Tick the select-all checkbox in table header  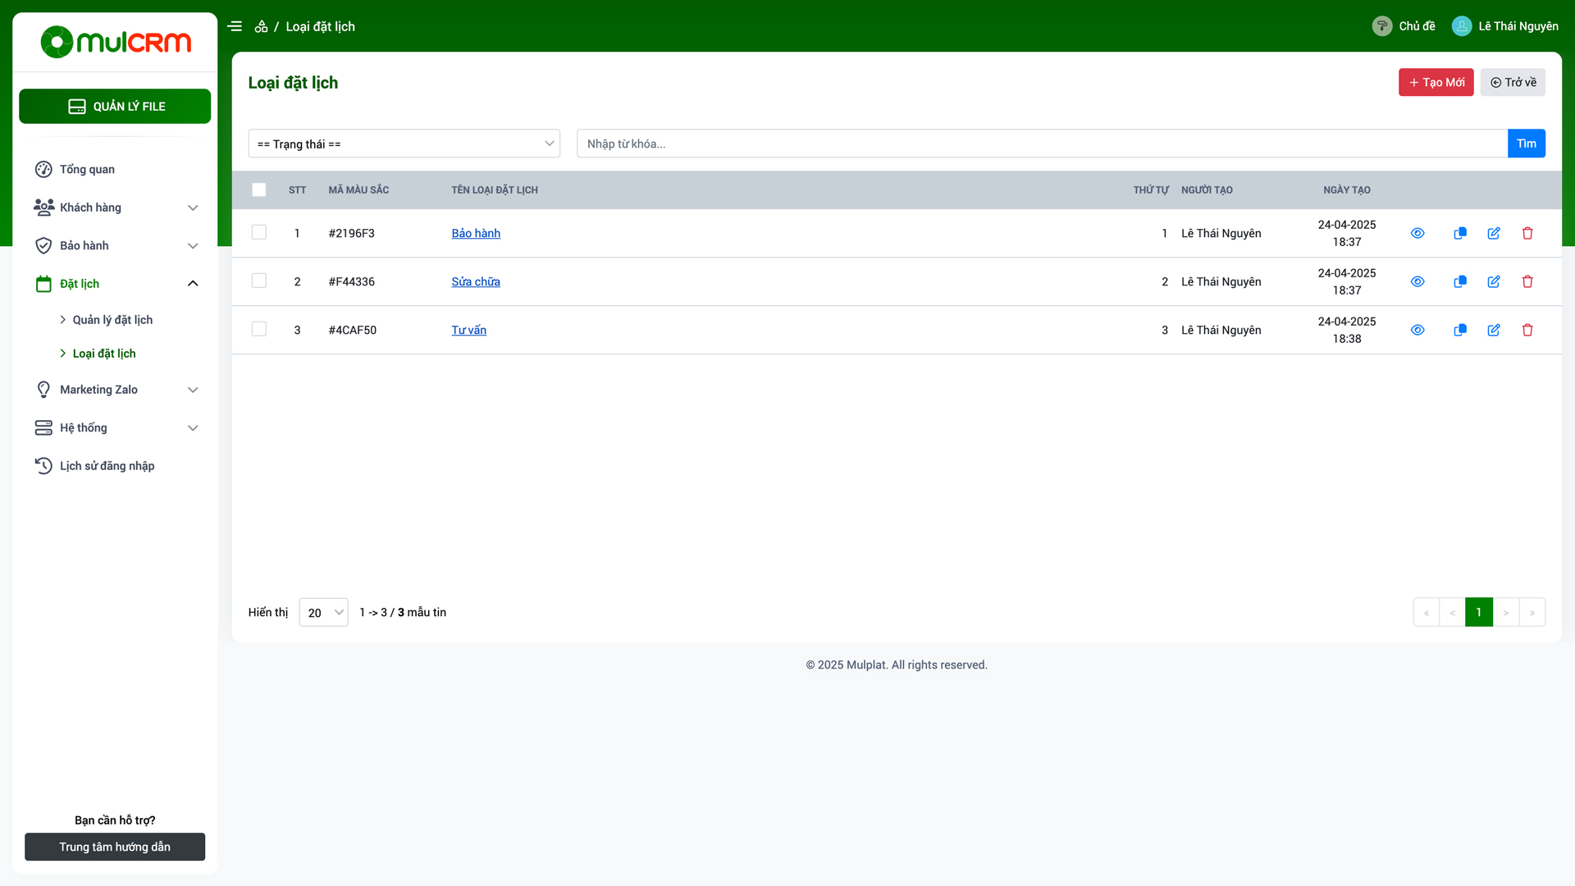pyautogui.click(x=259, y=190)
